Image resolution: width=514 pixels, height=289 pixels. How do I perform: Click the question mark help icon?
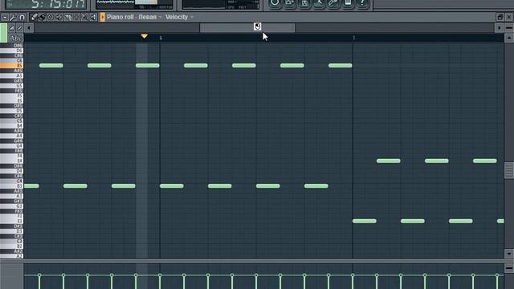click(x=362, y=3)
